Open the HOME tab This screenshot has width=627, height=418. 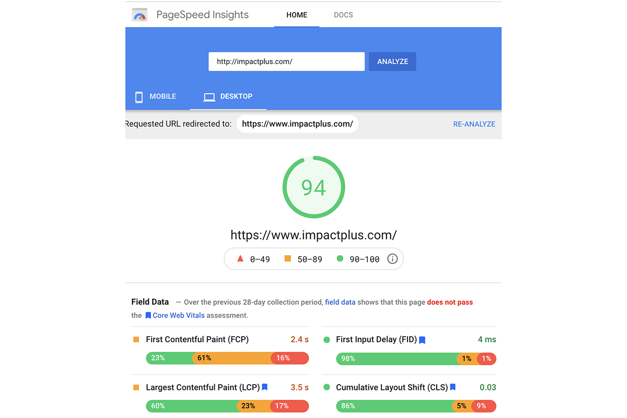coord(297,15)
